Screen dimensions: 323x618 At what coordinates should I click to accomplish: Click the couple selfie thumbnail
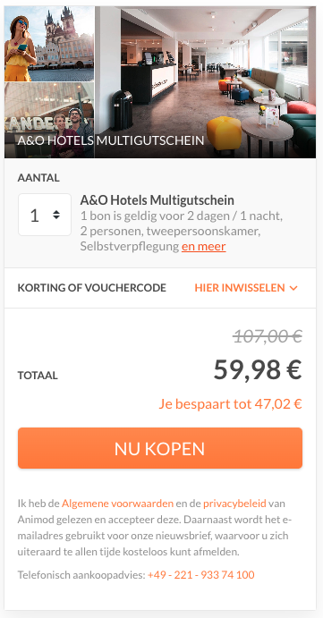49,120
